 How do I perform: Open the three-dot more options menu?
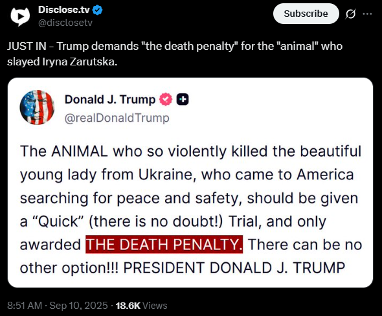[367, 14]
